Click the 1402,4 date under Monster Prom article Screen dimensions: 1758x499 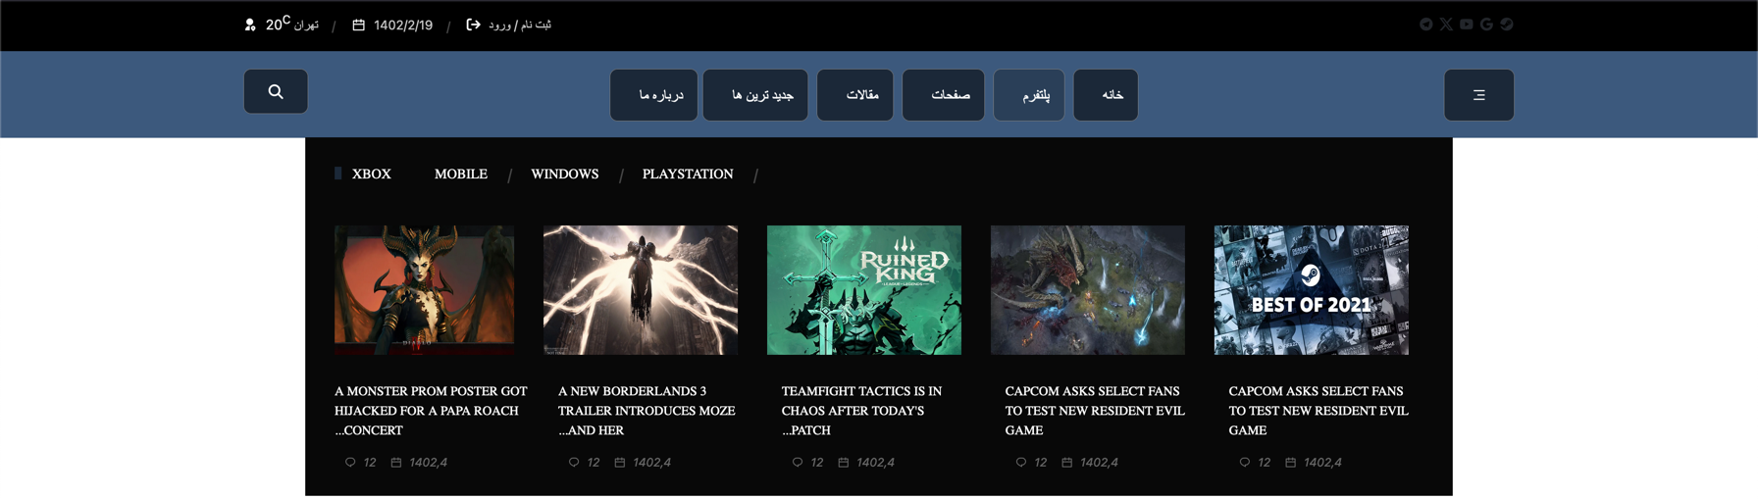428,463
